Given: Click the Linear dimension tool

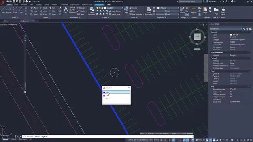Looking at the screenshot, I should 81,8.
